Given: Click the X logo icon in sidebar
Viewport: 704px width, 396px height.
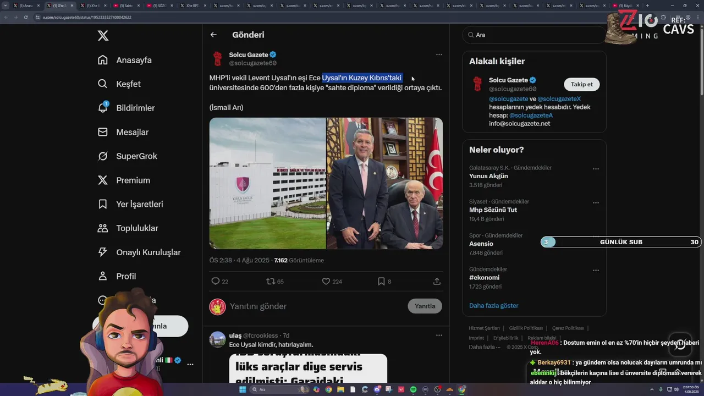Looking at the screenshot, I should tap(103, 36).
